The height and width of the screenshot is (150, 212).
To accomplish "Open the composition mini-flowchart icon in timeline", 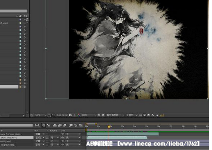I will [x=37, y=125].
